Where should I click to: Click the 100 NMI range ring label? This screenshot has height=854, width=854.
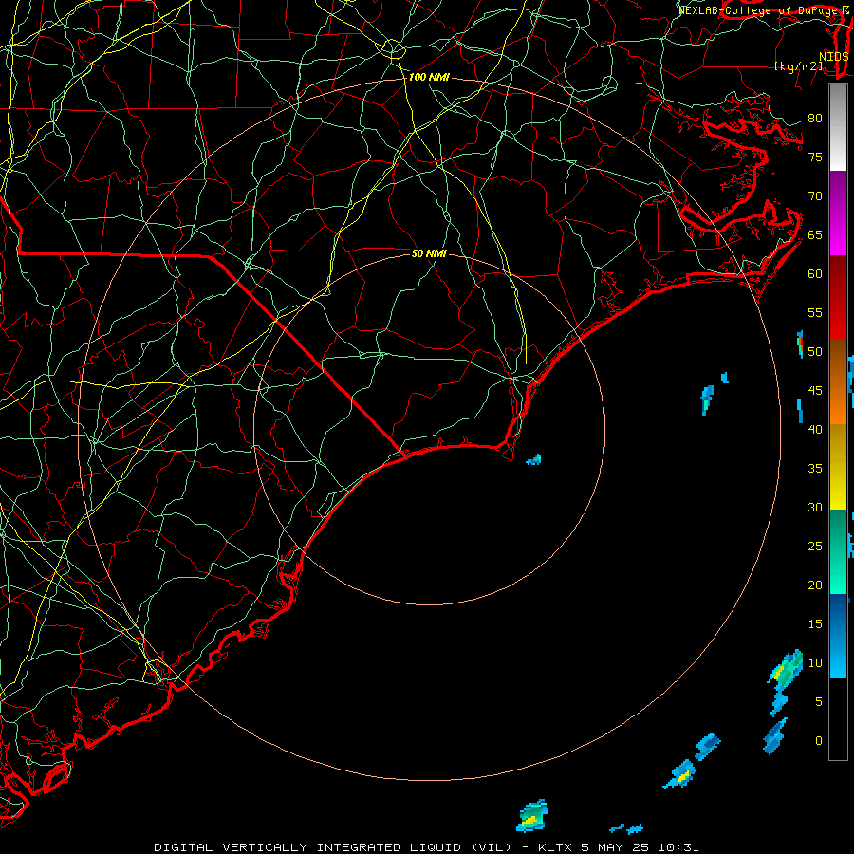click(x=429, y=78)
